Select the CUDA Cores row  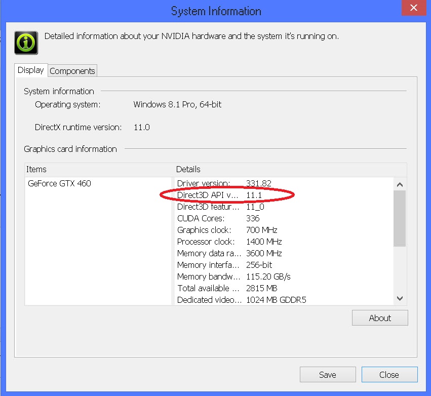[x=284, y=218]
